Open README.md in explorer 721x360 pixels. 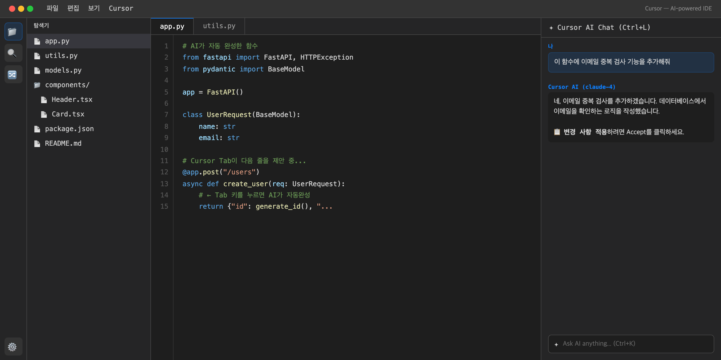coord(89,143)
